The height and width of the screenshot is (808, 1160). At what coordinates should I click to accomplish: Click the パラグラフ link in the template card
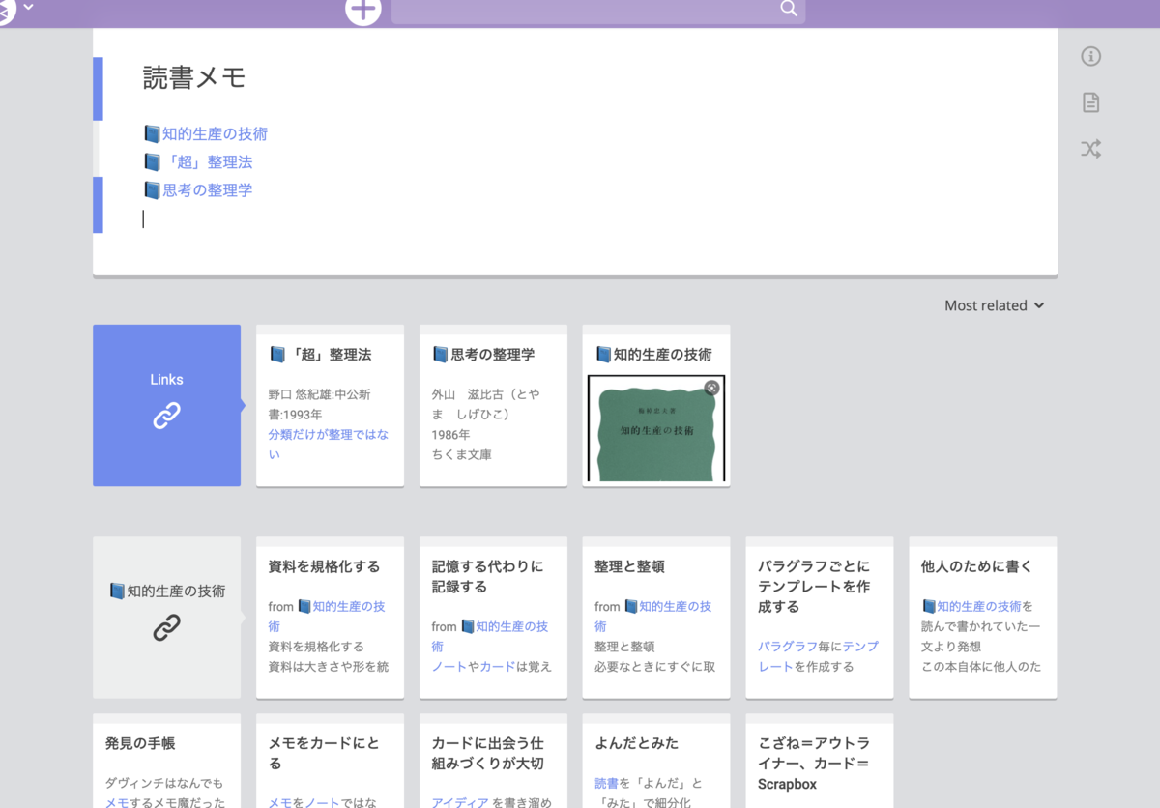[788, 647]
